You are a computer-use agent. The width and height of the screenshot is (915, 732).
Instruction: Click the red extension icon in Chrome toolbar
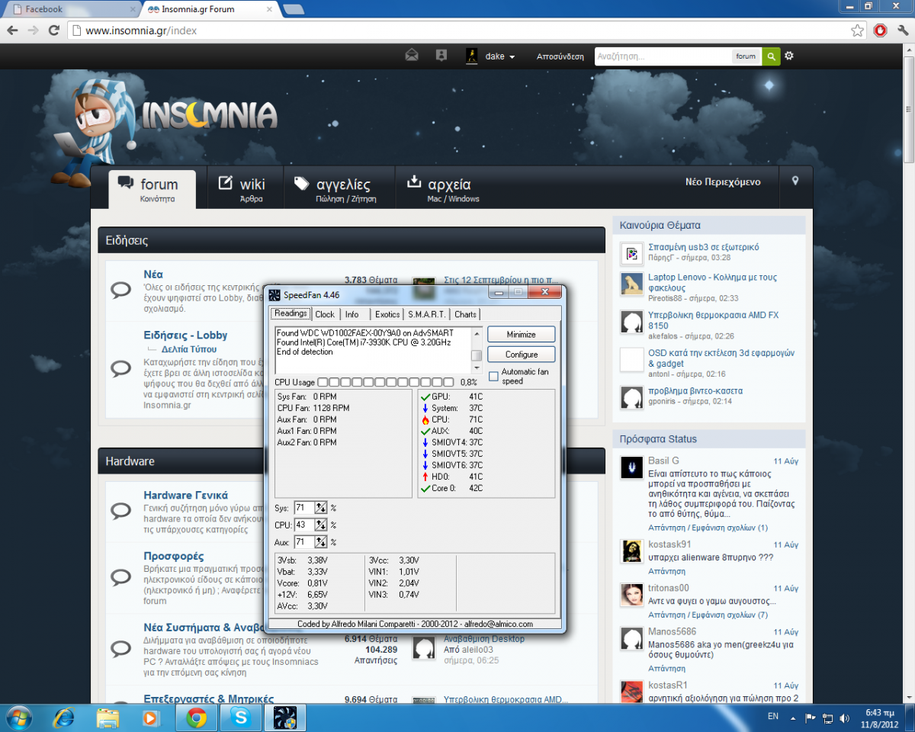[x=880, y=30]
